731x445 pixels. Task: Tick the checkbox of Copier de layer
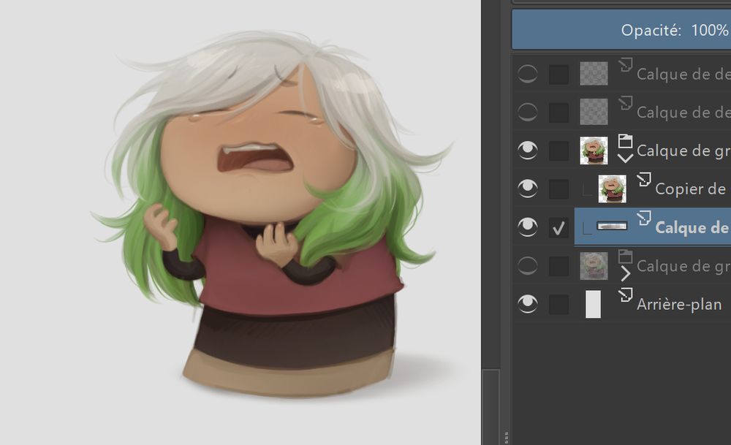pyautogui.click(x=558, y=189)
